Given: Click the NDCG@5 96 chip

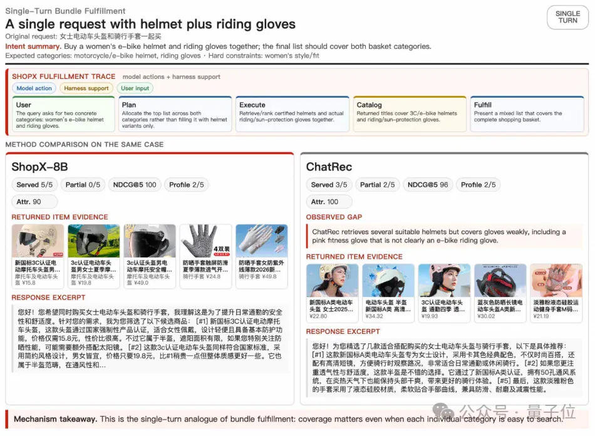Looking at the screenshot, I should coord(428,185).
